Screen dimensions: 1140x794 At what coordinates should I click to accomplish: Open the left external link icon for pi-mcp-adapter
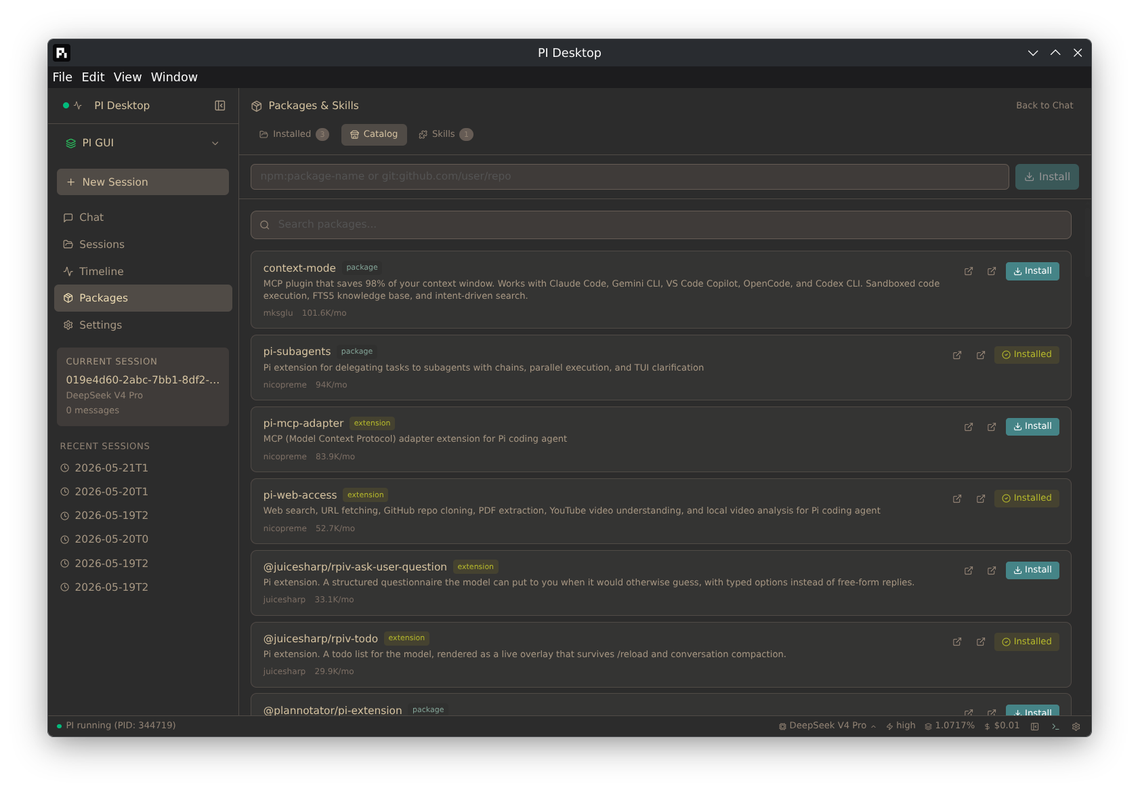(969, 427)
